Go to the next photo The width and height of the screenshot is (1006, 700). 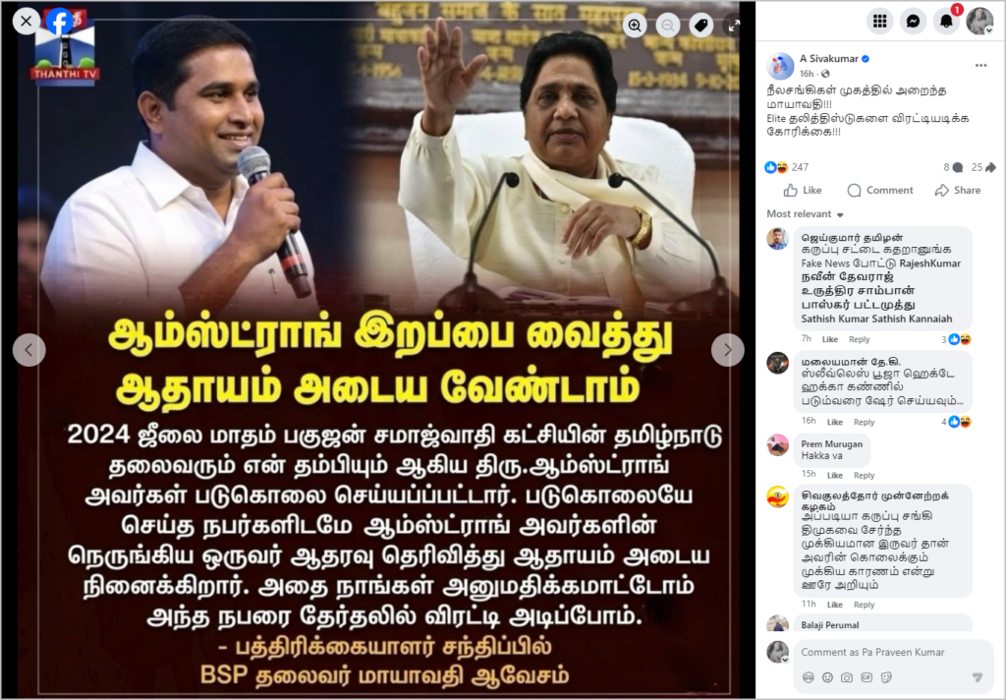728,350
